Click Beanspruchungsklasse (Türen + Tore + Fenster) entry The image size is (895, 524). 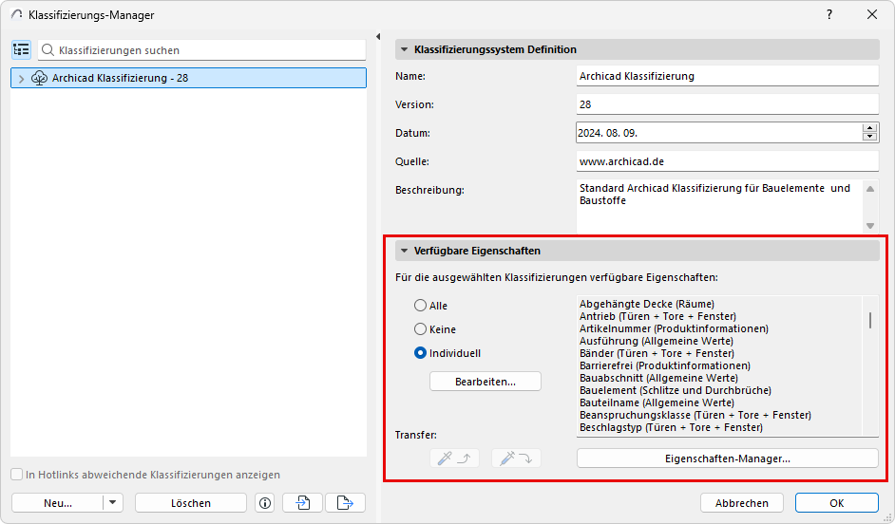(x=695, y=415)
